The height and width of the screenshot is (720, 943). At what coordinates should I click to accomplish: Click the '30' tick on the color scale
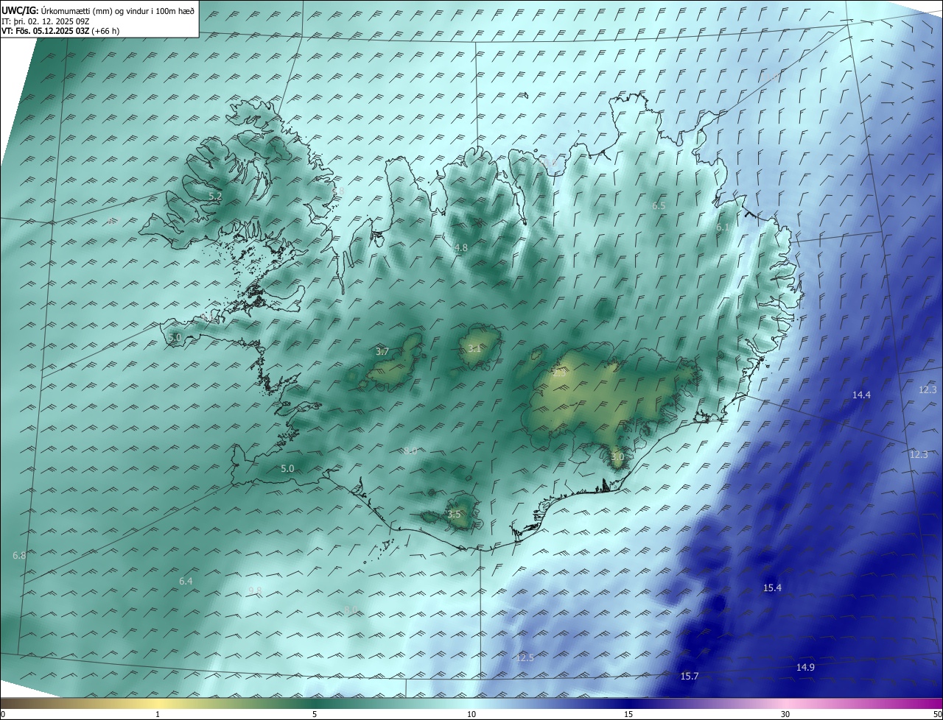785,715
